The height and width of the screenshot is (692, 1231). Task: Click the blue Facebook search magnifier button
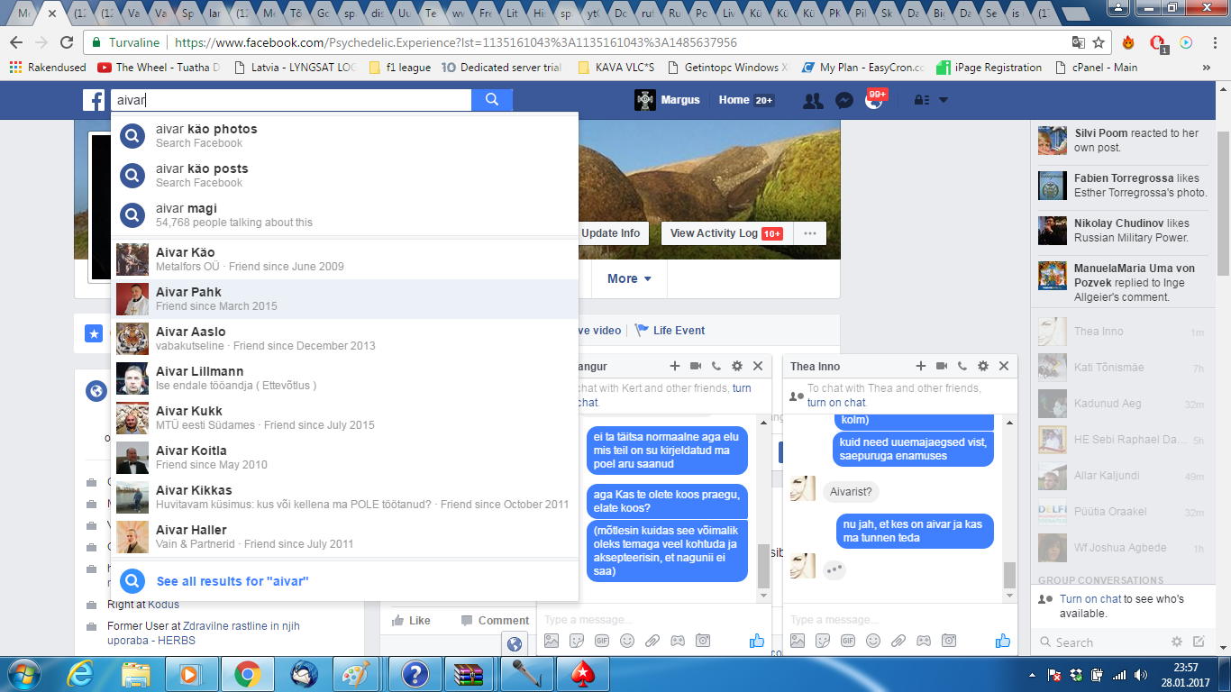[x=492, y=100]
